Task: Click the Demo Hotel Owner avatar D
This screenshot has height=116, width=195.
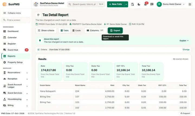Action: click(x=159, y=4)
